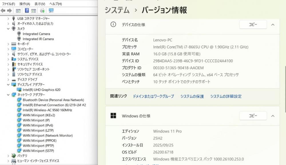
Task: Click the OS ビルド value 26200.6718
Action: click(x=163, y=152)
